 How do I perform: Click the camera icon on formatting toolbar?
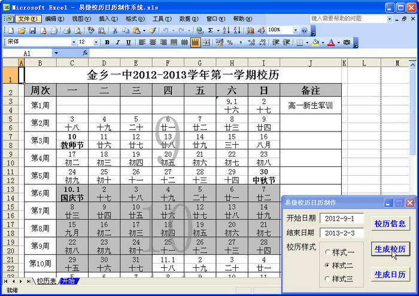pos(347,42)
